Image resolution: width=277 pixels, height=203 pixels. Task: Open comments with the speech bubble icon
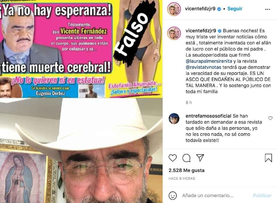186,158
